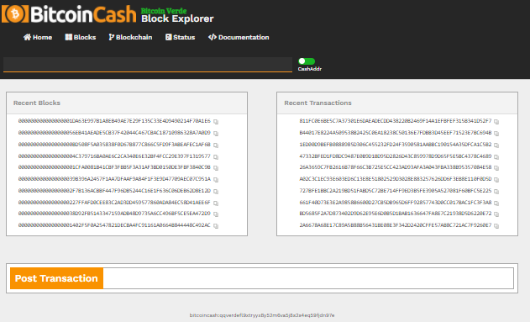The width and height of the screenshot is (530, 322).
Task: Focus the Post Transaction input field
Action: tap(308, 278)
